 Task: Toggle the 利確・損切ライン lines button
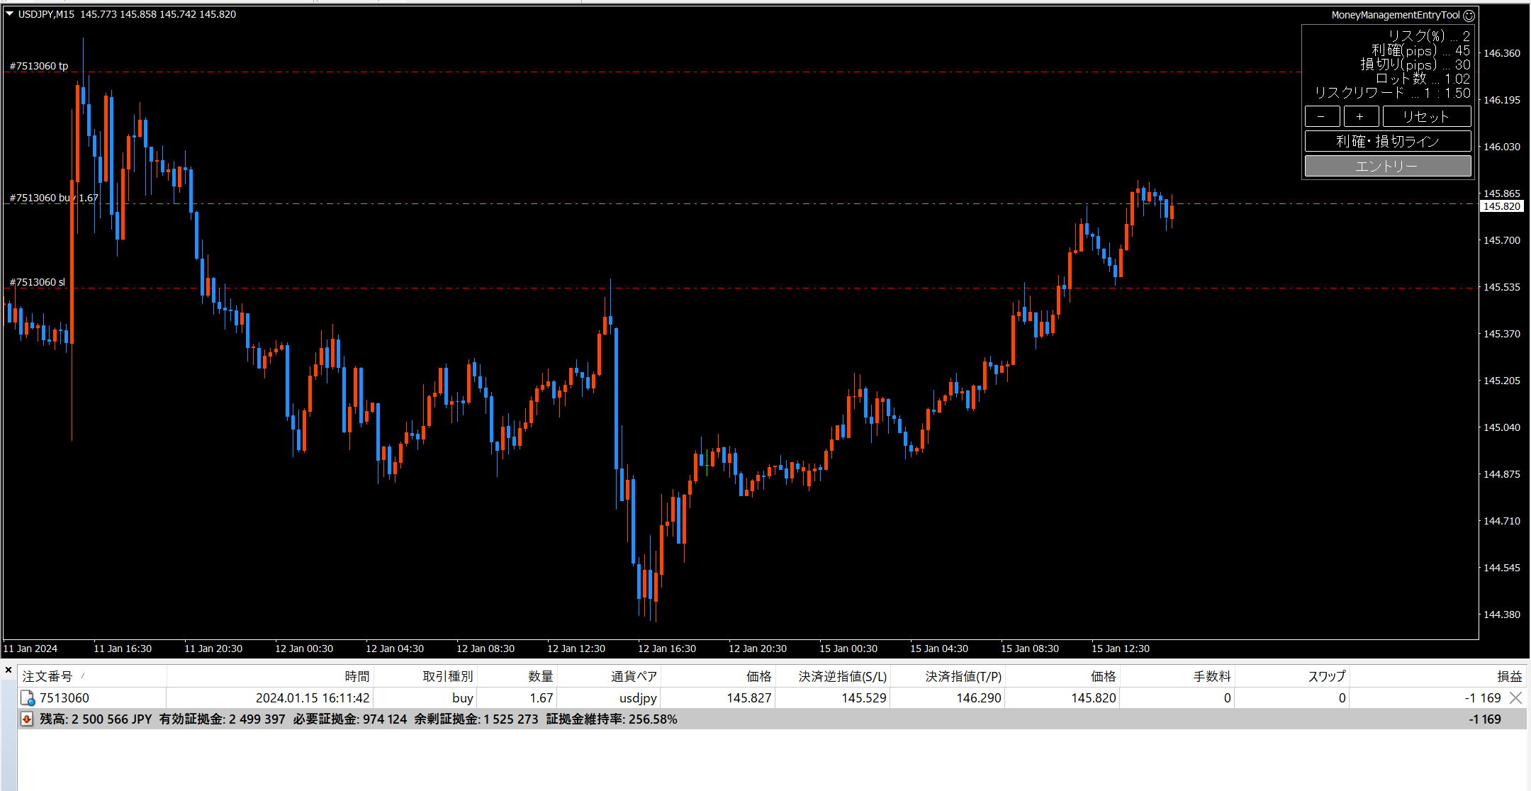point(1387,141)
